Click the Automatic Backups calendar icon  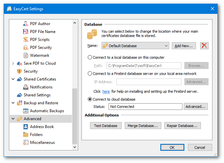point(26,111)
